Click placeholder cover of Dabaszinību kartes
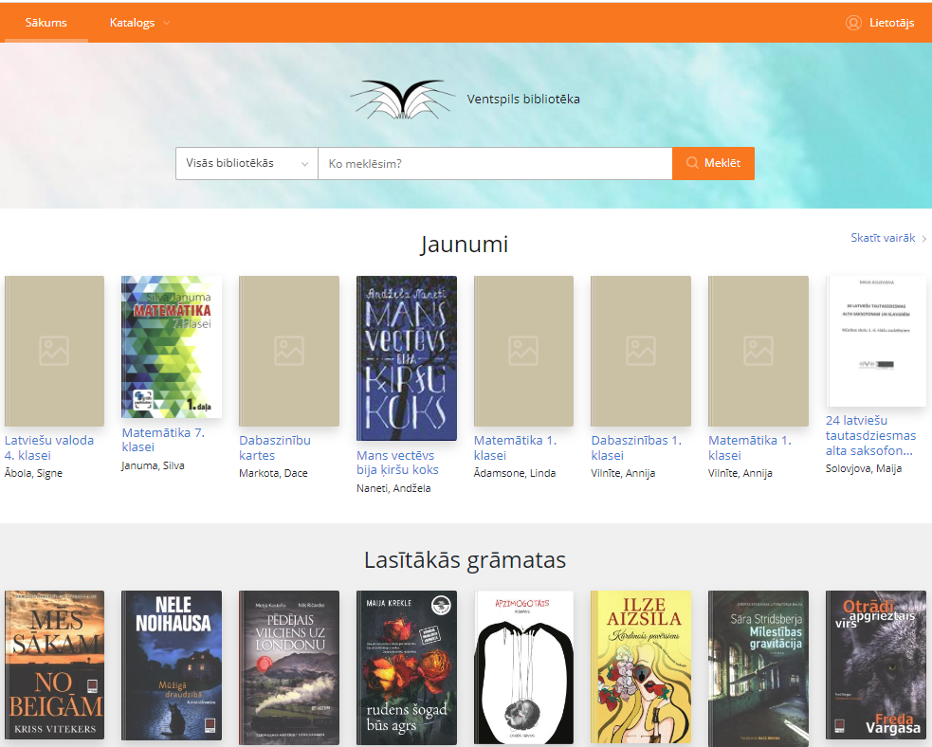The height and width of the screenshot is (747, 932). (289, 351)
